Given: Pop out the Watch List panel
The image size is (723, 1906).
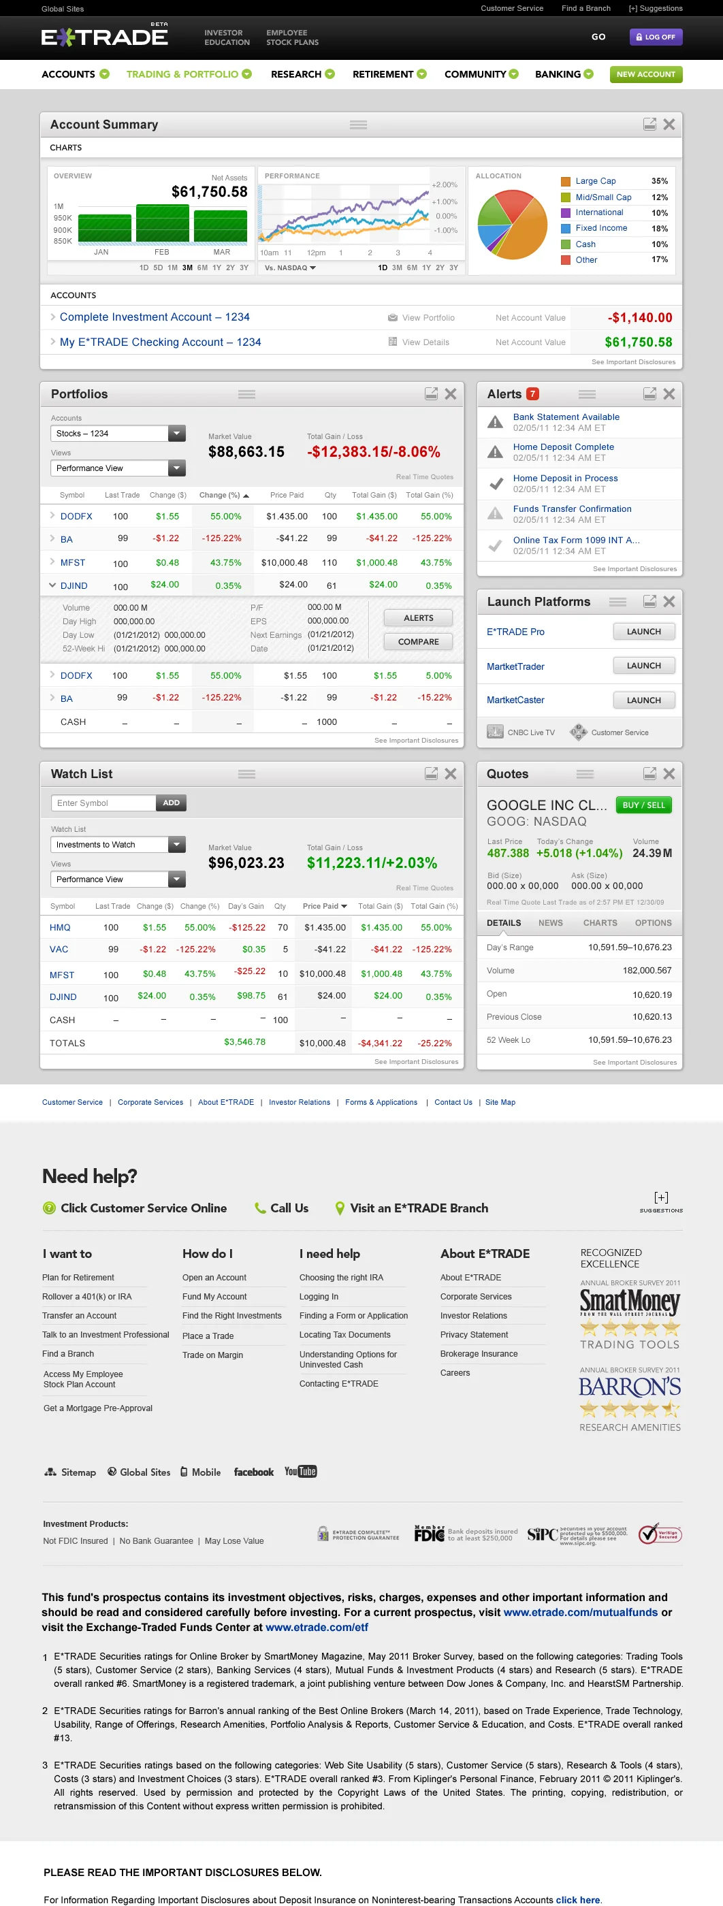Looking at the screenshot, I should (x=431, y=773).
